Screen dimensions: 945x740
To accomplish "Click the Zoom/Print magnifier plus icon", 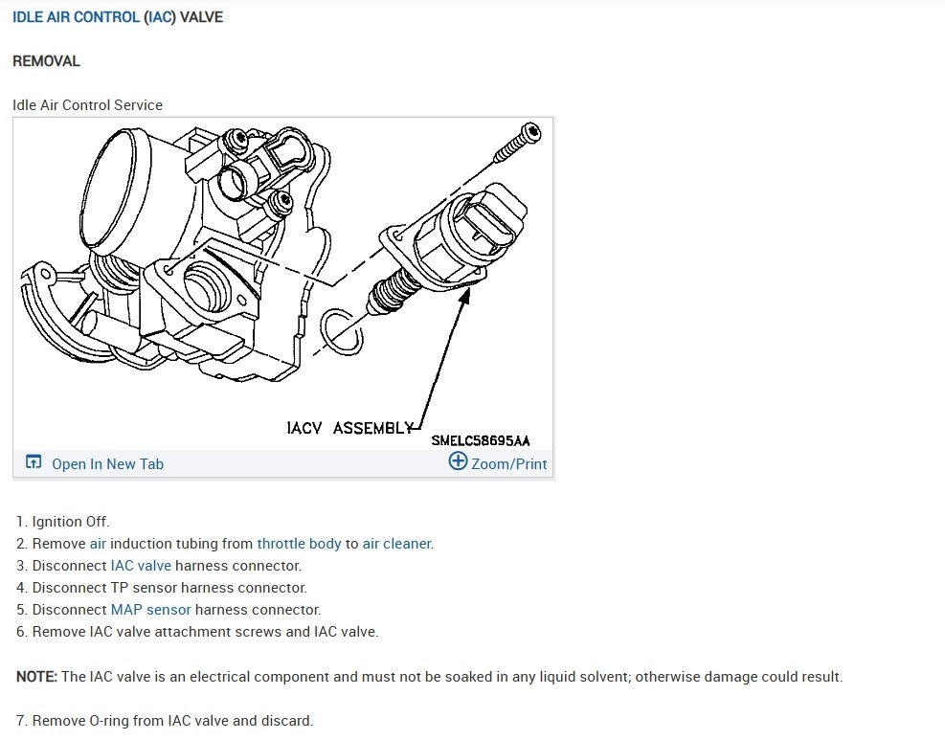I will pyautogui.click(x=458, y=461).
